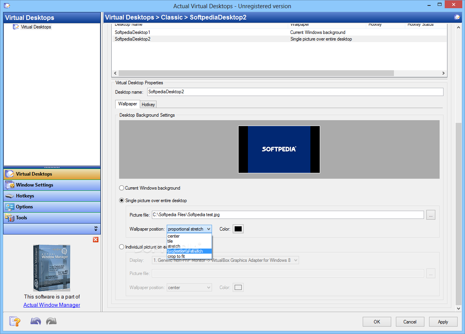This screenshot has width=465, height=334.
Task: Click the application icon in title bar
Action: [x=7, y=5]
